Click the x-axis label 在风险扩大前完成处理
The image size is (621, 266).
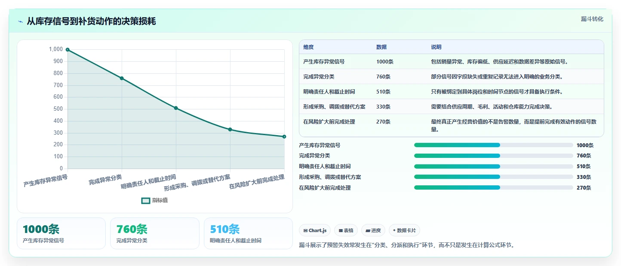pyautogui.click(x=257, y=182)
